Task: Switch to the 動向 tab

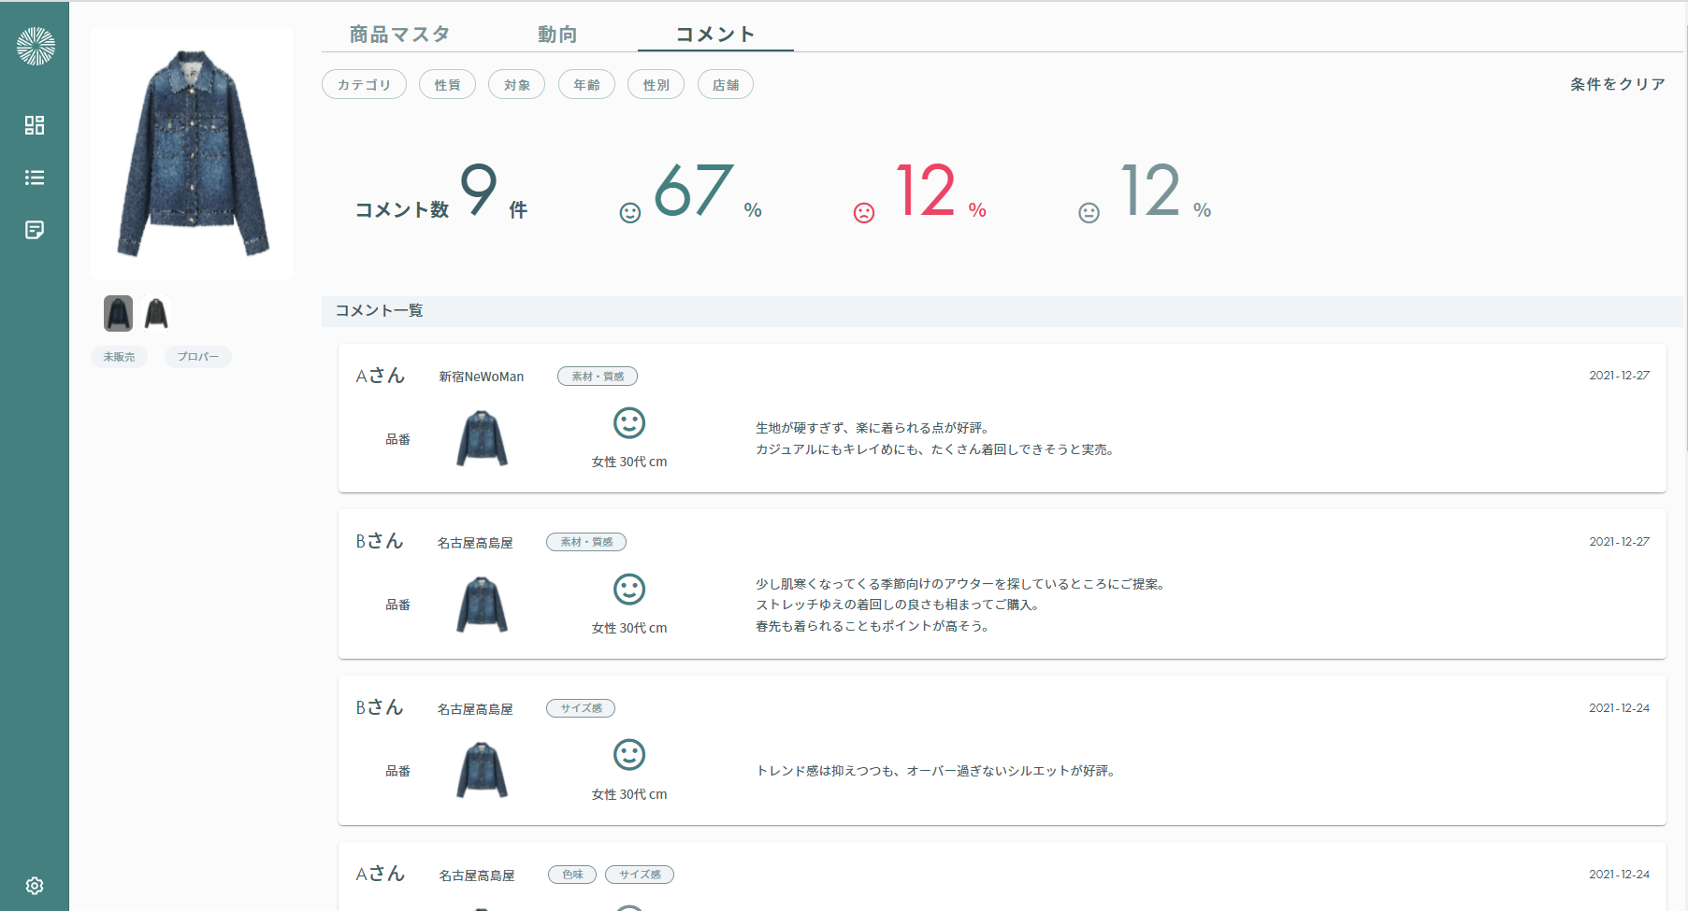Action: (557, 34)
